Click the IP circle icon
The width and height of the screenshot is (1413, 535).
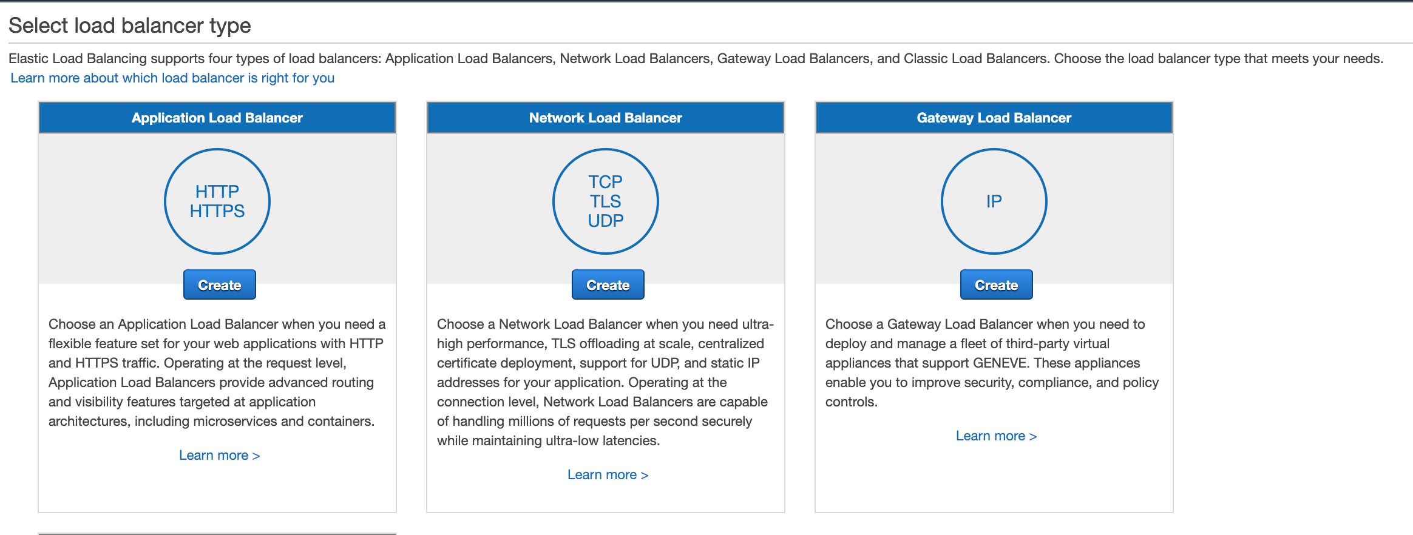point(994,201)
